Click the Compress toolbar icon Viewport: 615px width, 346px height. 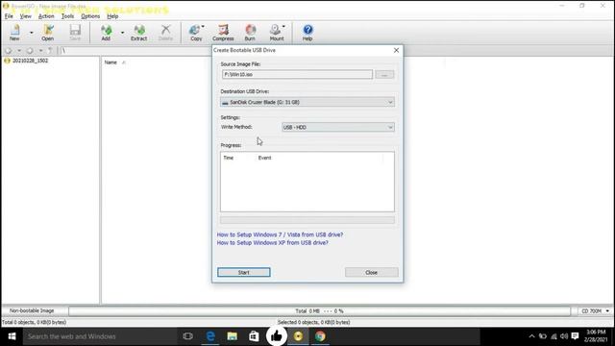click(x=223, y=32)
